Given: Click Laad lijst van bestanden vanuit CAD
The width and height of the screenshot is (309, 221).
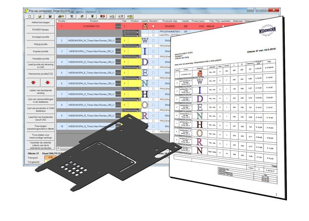Looking at the screenshot, I should 41,118.
